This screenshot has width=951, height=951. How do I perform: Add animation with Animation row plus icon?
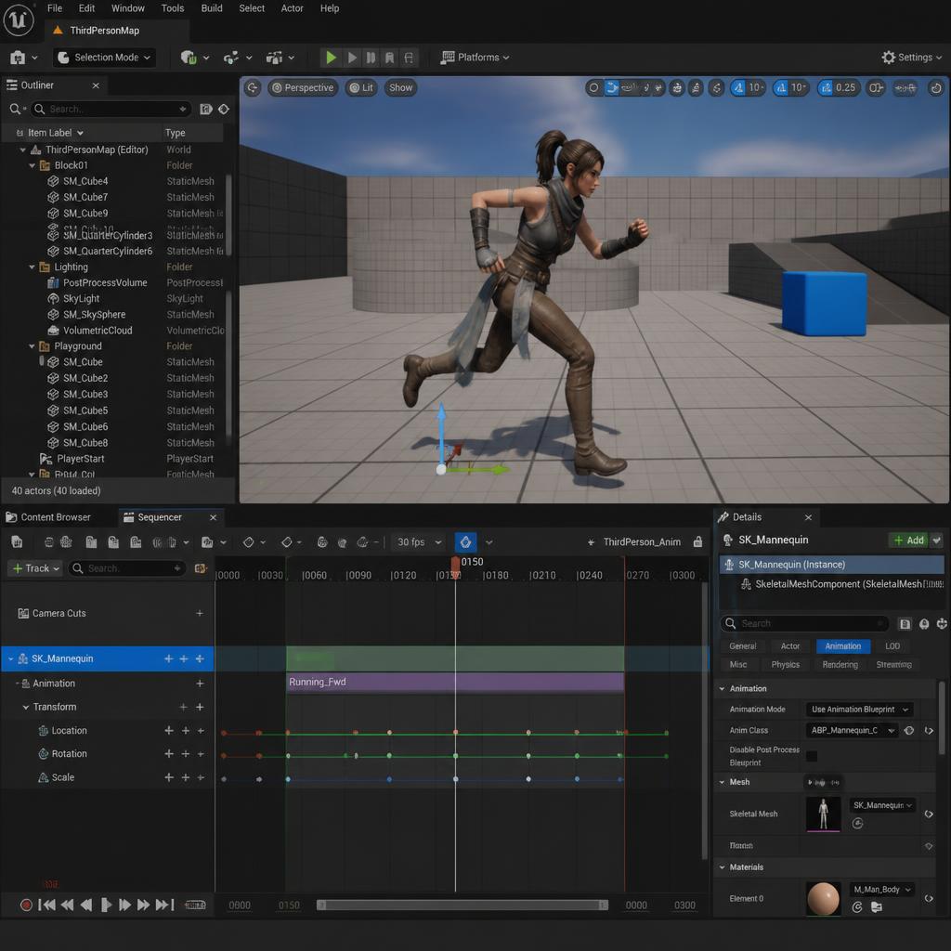(200, 684)
